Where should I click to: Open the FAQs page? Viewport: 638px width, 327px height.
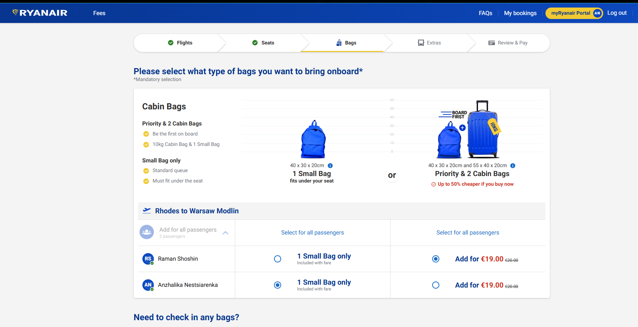pos(486,13)
